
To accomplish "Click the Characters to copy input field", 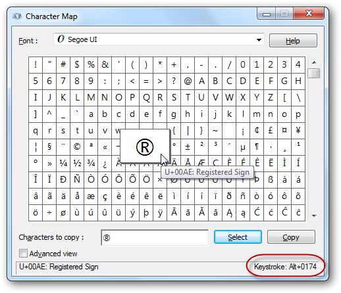I will pyautogui.click(x=155, y=238).
